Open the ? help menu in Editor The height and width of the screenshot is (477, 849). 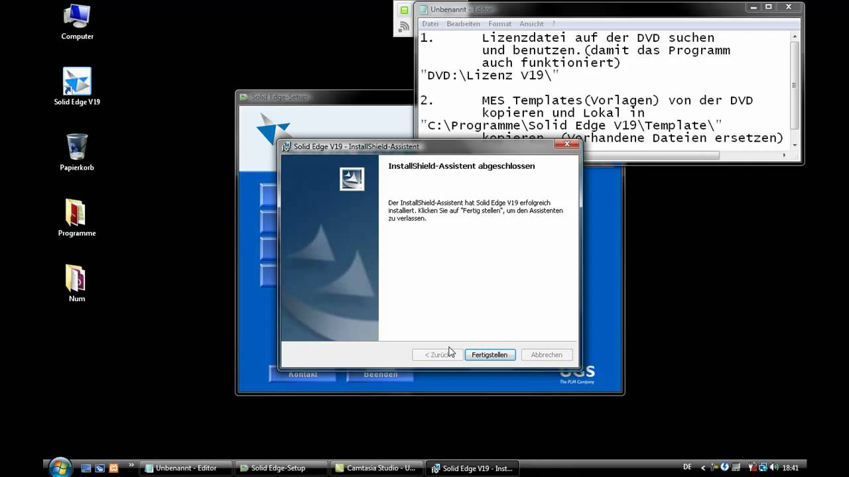(553, 24)
